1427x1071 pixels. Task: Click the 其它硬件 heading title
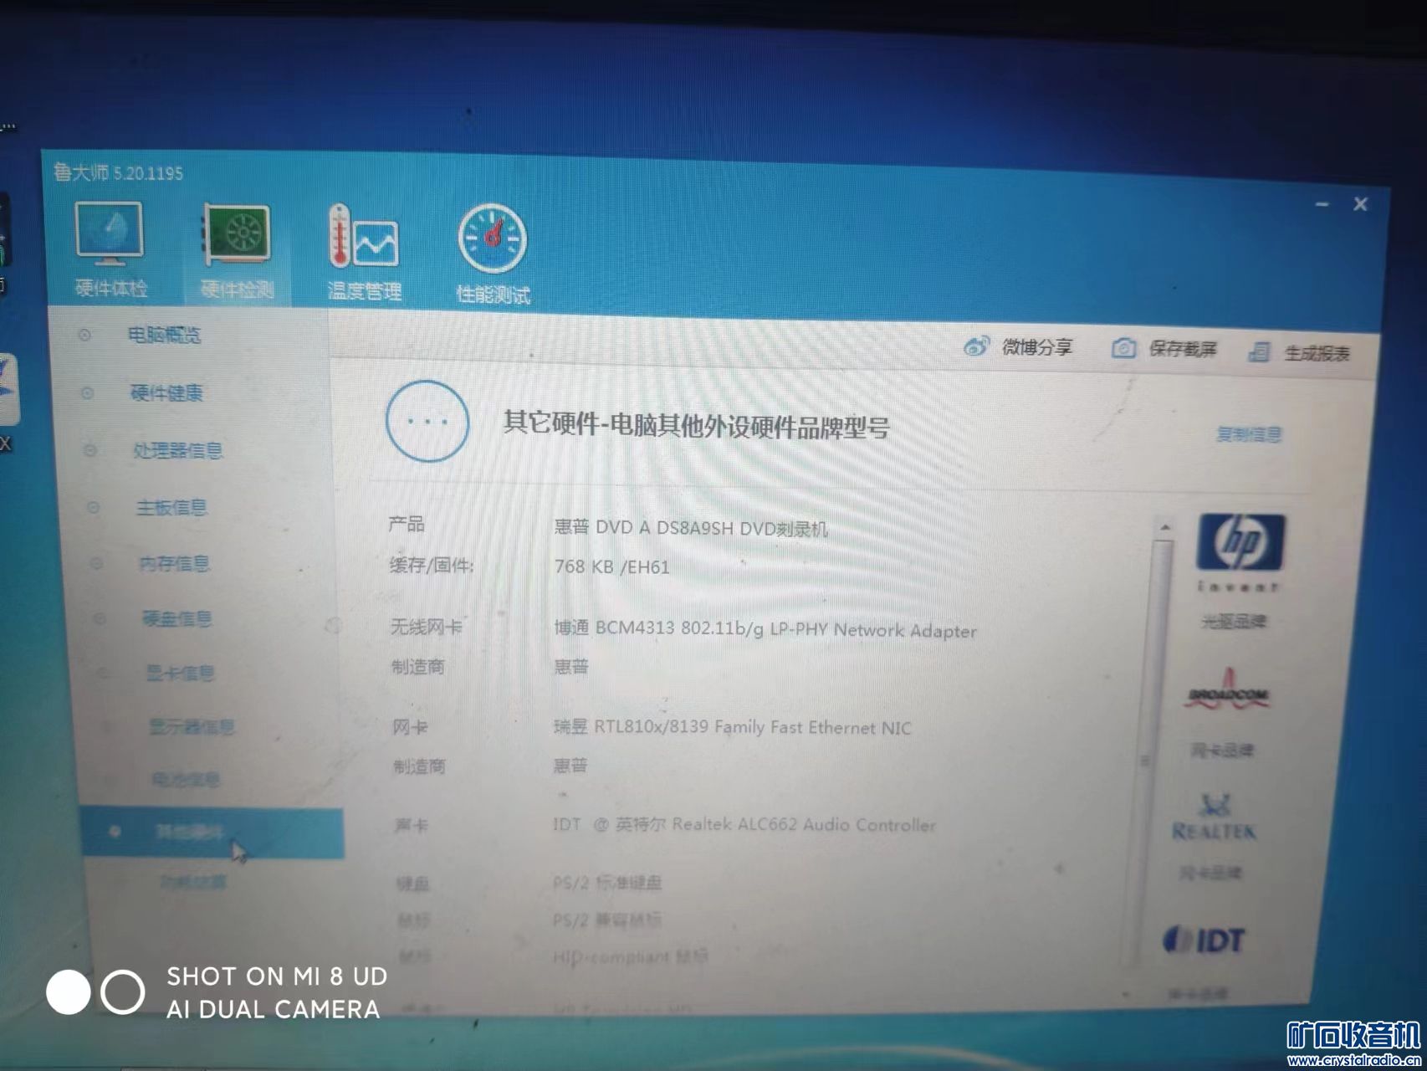696,426
